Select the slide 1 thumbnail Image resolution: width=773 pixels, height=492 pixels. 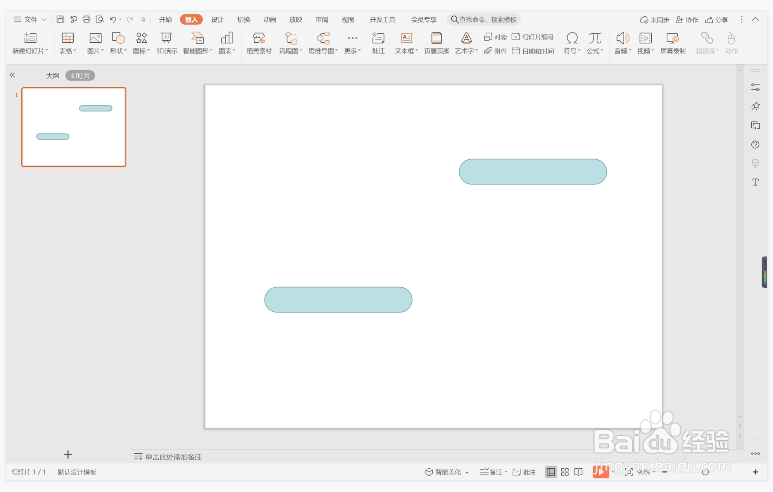point(74,127)
